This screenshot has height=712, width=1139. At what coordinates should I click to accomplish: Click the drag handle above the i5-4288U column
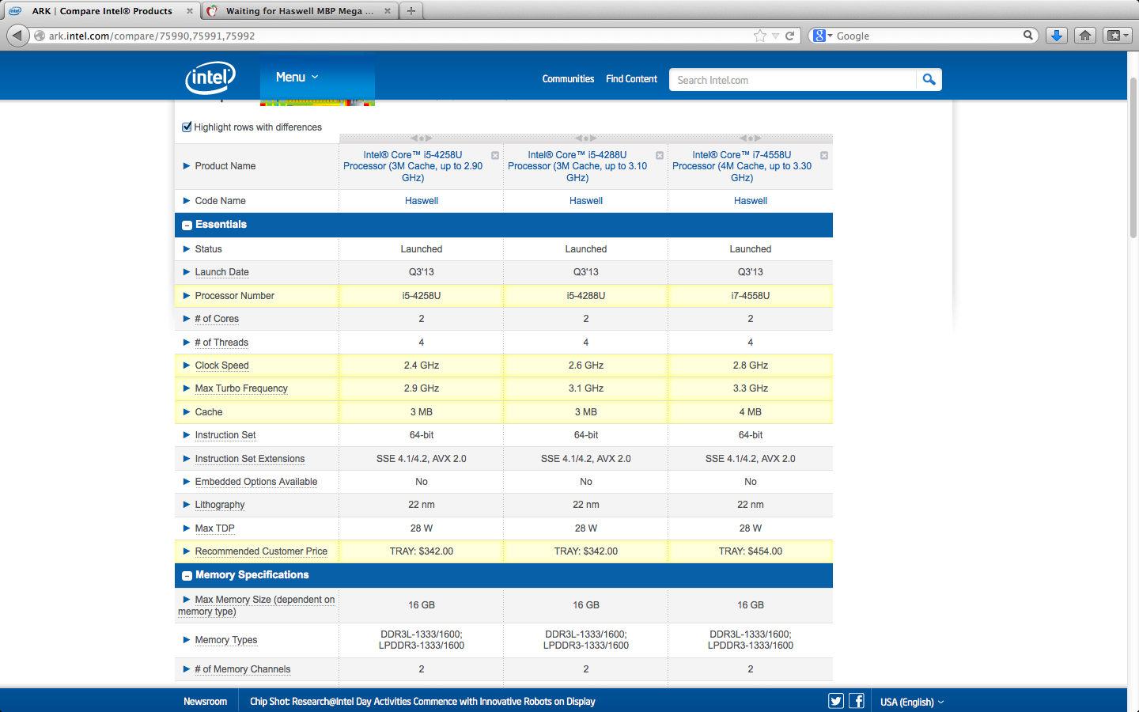(586, 138)
